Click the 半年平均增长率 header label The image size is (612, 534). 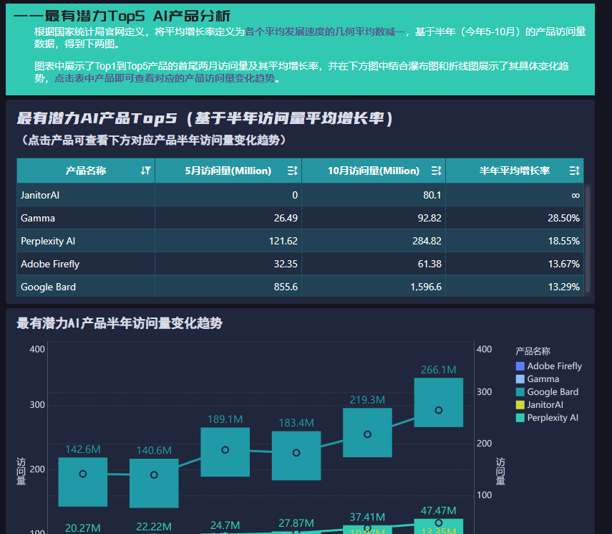pos(515,171)
